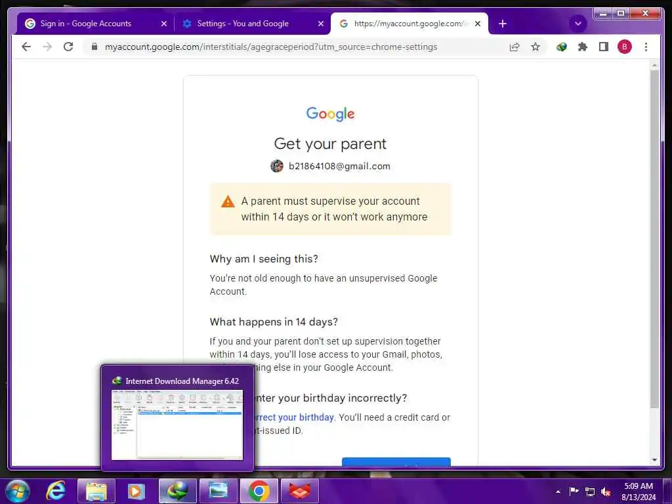Open the IDM extension icon in the toolbar
The width and height of the screenshot is (672, 504).
click(x=562, y=47)
